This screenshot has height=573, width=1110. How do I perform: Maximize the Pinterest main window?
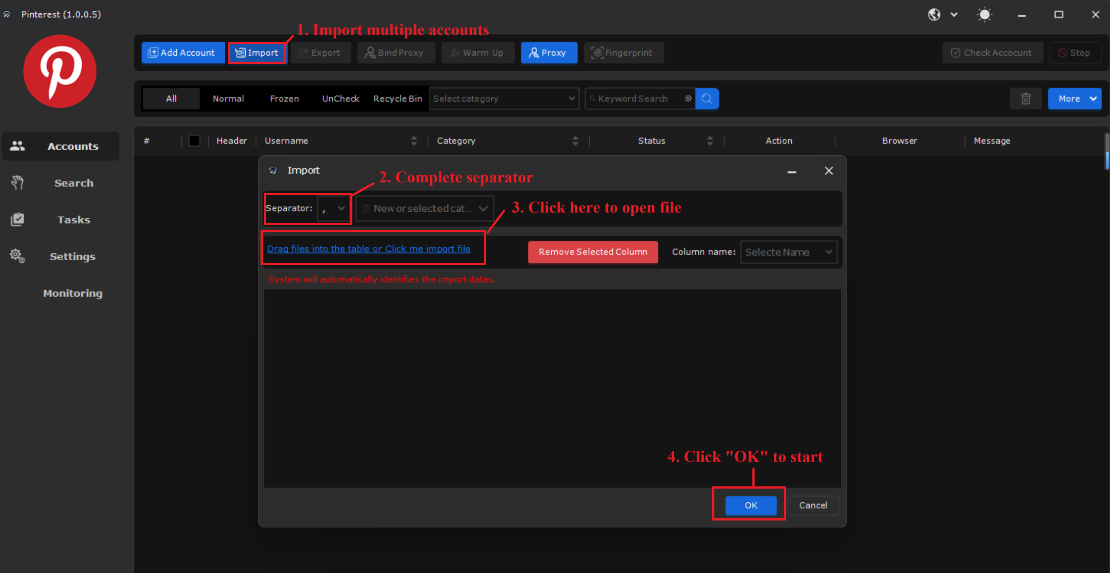click(x=1058, y=15)
